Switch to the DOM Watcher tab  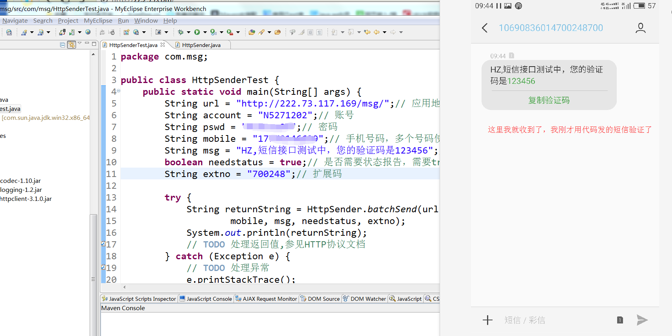[364, 299]
